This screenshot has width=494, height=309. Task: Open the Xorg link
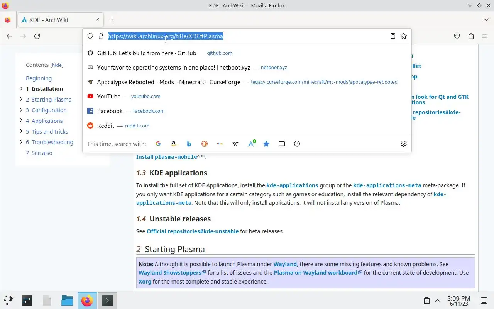tap(145, 282)
